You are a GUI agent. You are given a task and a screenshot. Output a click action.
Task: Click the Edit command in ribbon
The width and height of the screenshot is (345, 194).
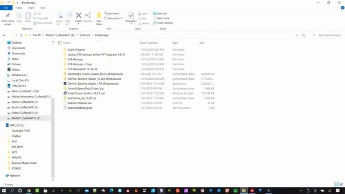[x=142, y=18]
